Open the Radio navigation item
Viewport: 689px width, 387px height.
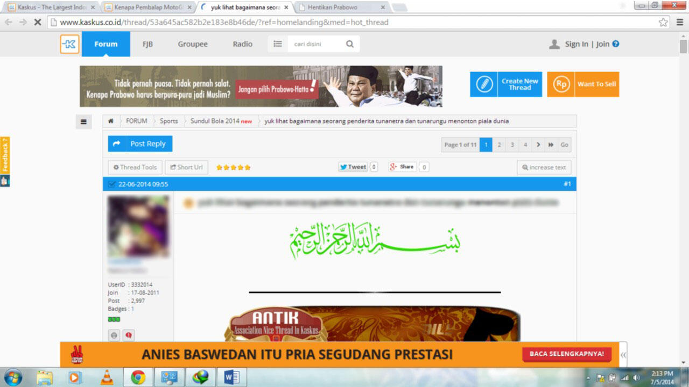242,44
